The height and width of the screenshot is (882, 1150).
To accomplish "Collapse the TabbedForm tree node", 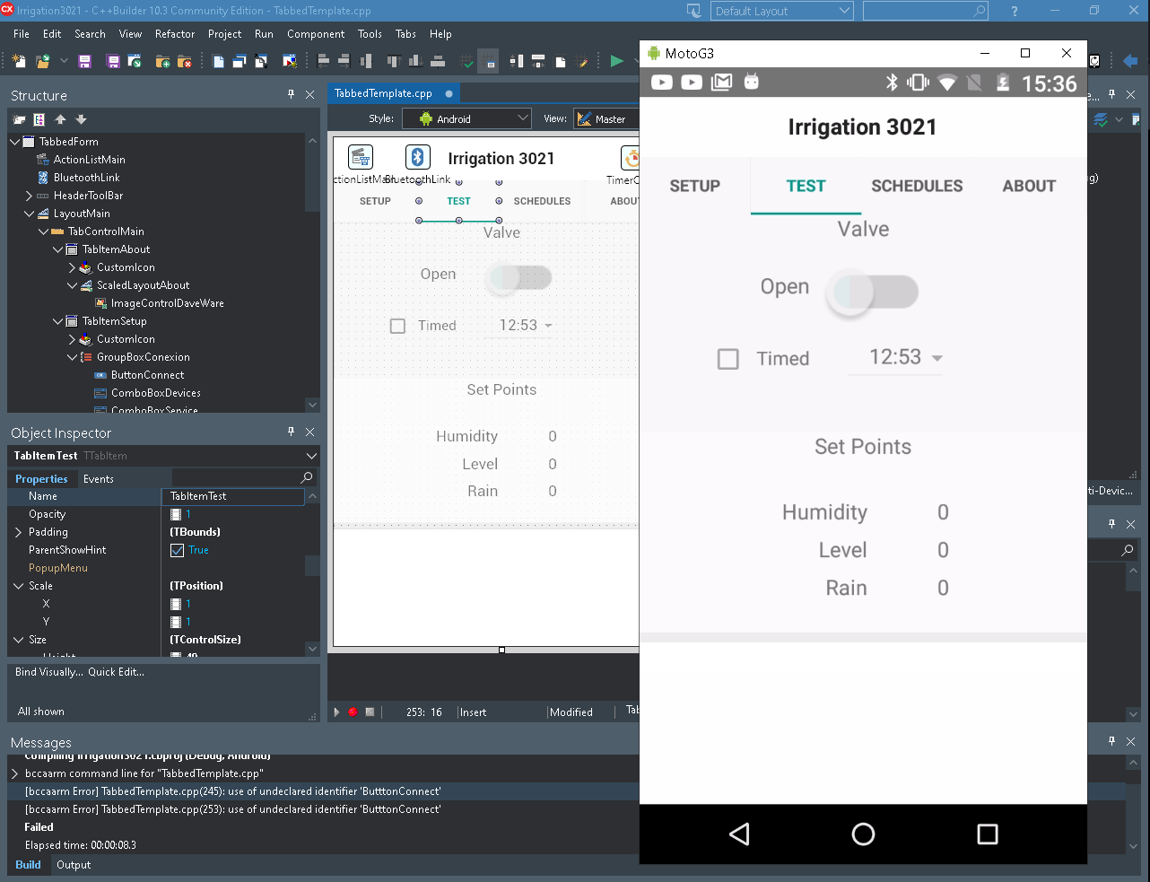I will [14, 142].
